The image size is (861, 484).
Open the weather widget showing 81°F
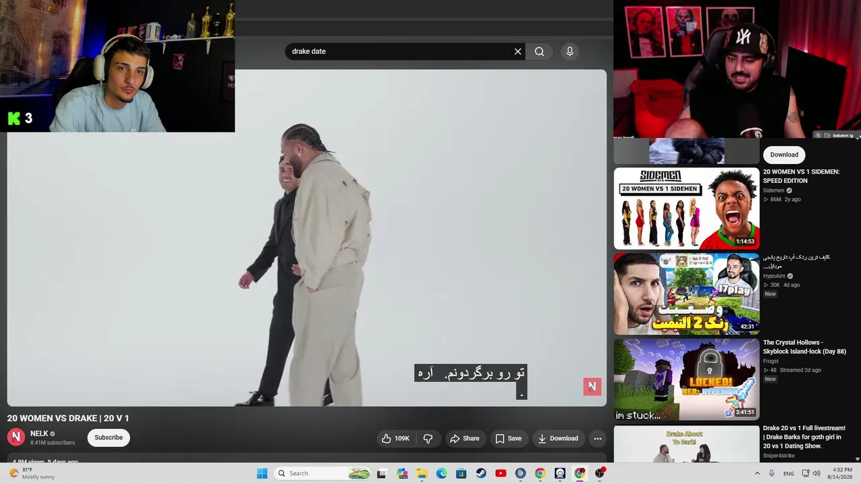(x=32, y=473)
